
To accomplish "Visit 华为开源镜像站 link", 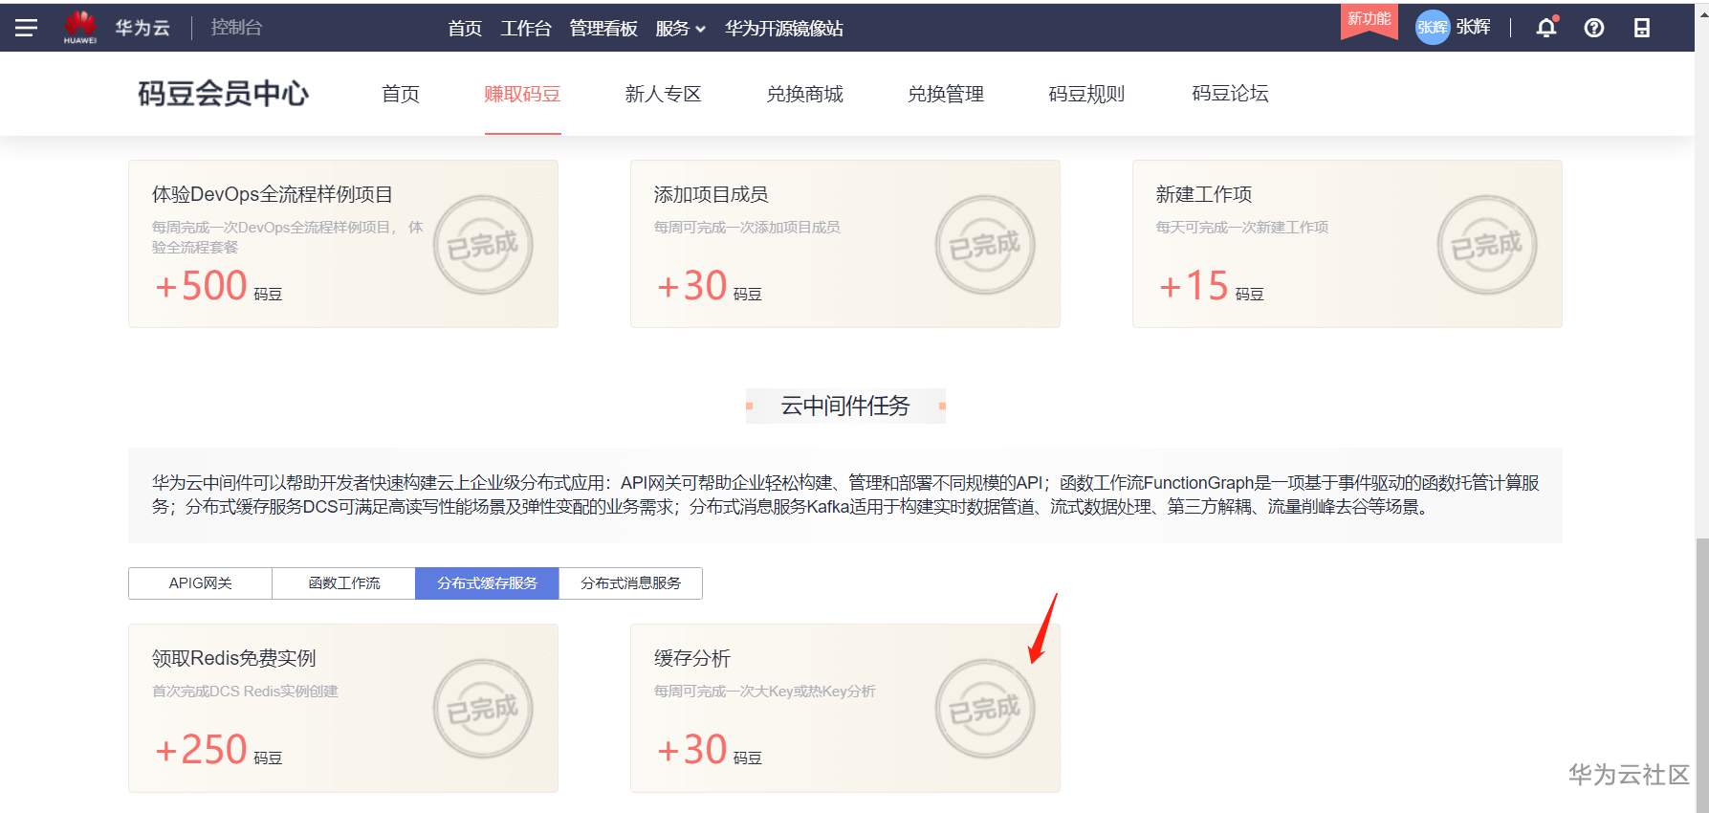I will (x=784, y=29).
